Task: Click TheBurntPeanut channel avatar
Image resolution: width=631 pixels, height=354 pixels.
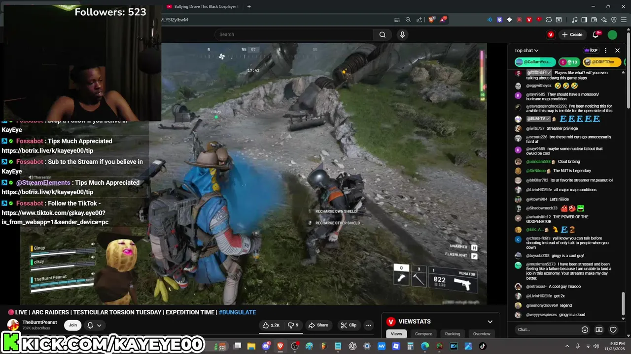Action: (x=13, y=325)
